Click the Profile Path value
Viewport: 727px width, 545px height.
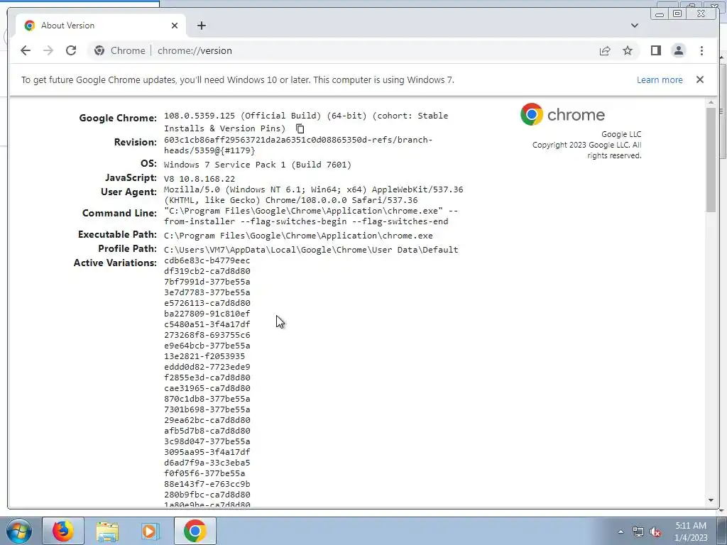click(x=311, y=250)
